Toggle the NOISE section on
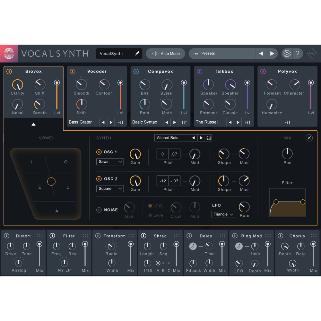 click(x=100, y=210)
